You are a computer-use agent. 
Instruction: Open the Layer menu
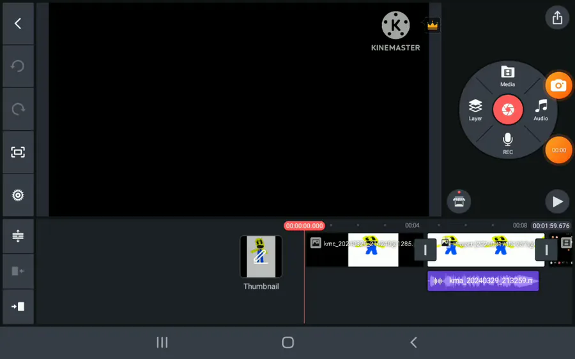pos(475,110)
